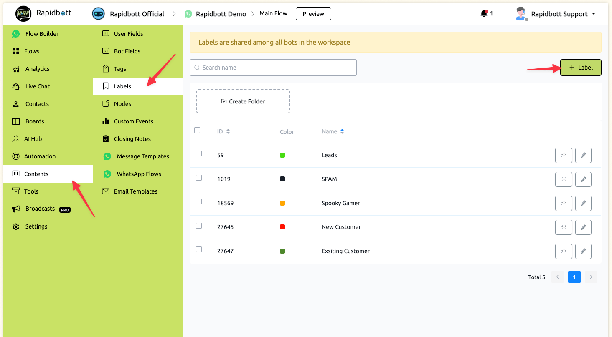
Task: Click the sparkle action icon for SPAM row
Action: coord(563,179)
